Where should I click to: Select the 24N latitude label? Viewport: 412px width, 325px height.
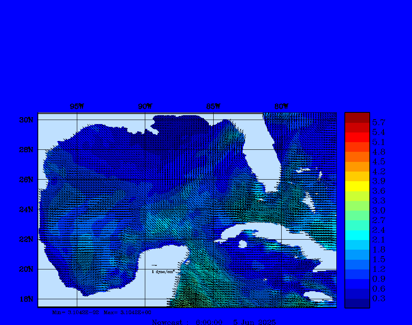(x=26, y=209)
